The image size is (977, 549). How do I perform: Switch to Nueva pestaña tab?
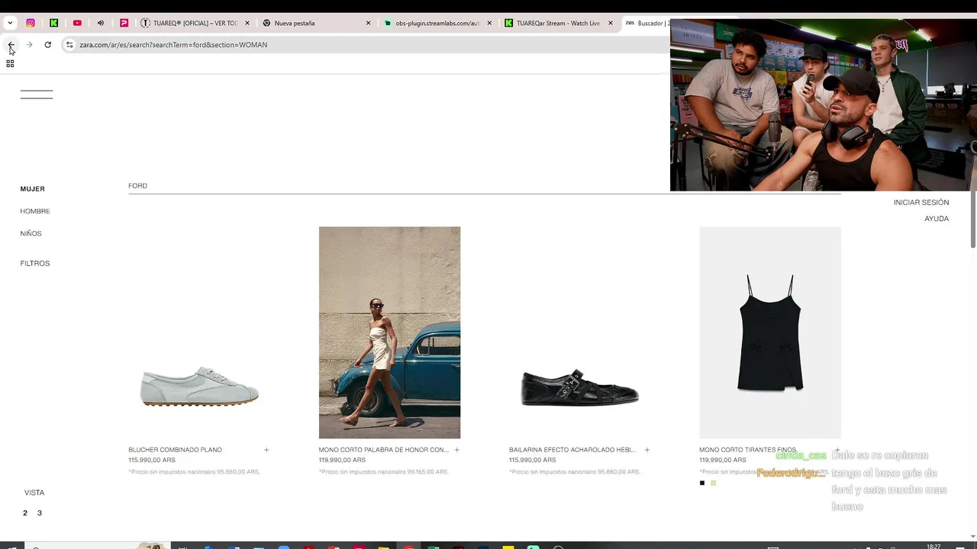[315, 23]
